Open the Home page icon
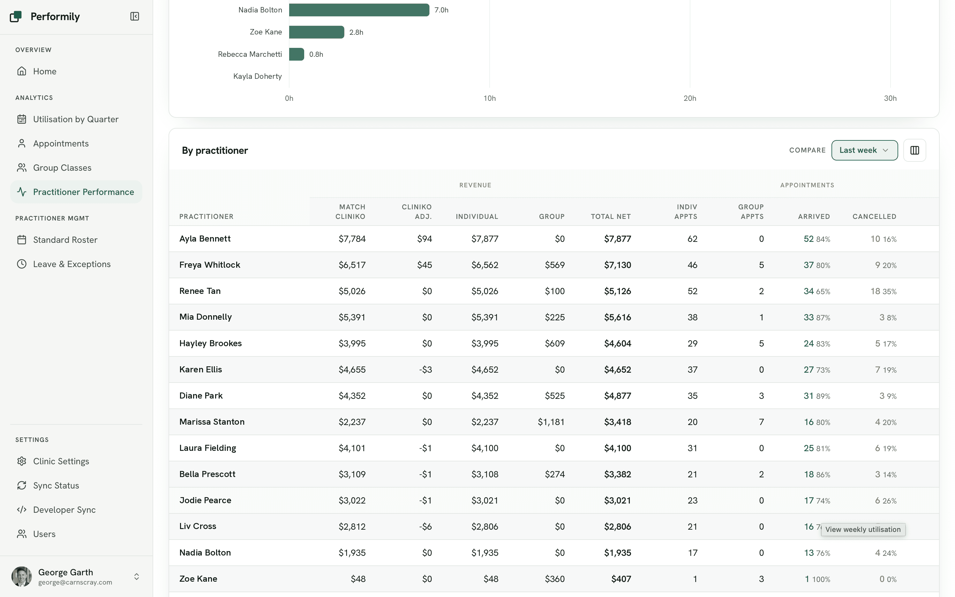 [x=22, y=71]
